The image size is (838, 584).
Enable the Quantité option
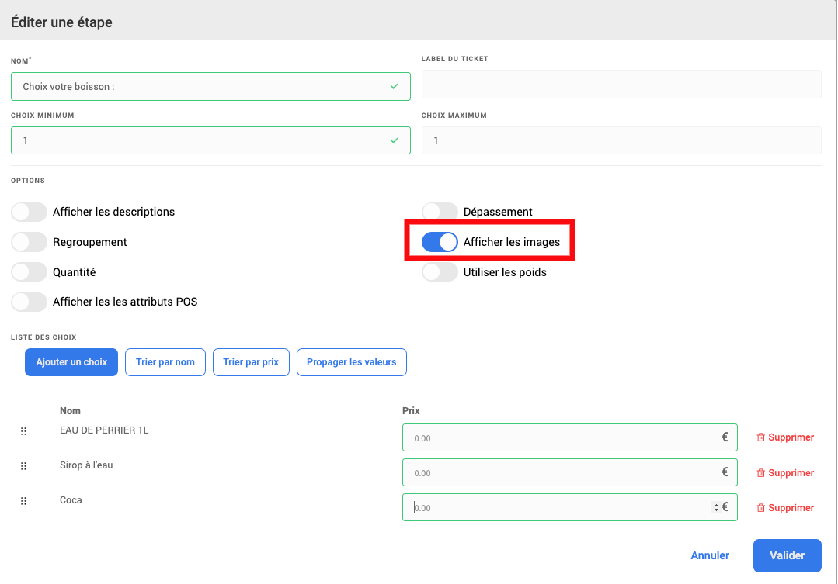click(x=30, y=272)
